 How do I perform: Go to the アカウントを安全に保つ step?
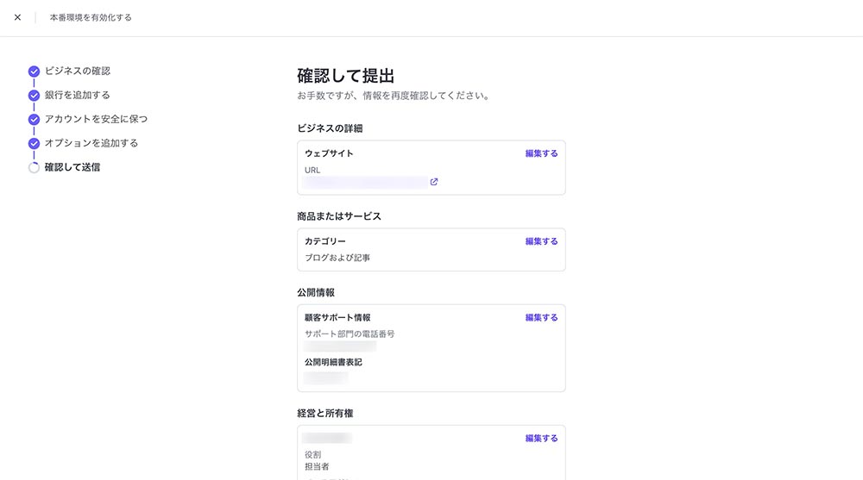97,119
